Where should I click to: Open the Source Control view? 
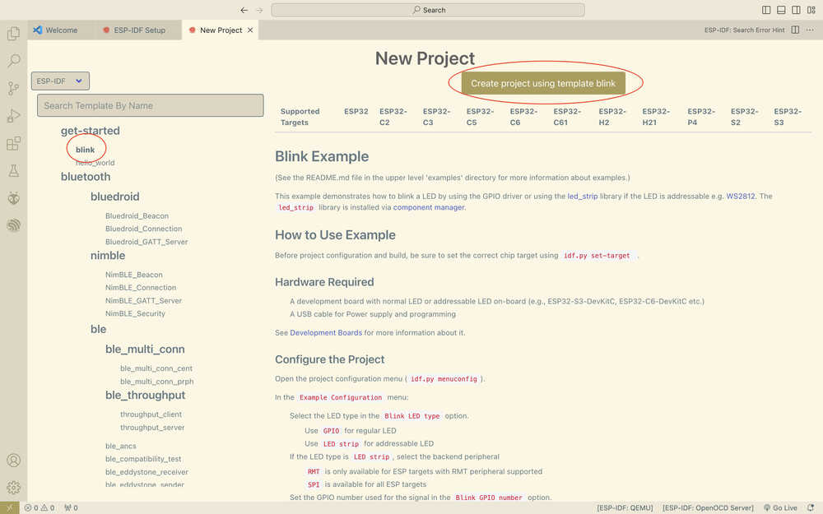coord(13,86)
